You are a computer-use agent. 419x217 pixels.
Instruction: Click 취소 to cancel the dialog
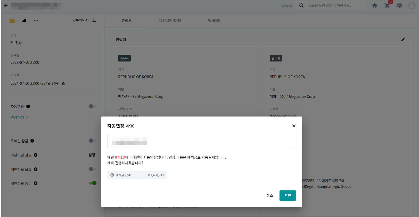tap(270, 196)
